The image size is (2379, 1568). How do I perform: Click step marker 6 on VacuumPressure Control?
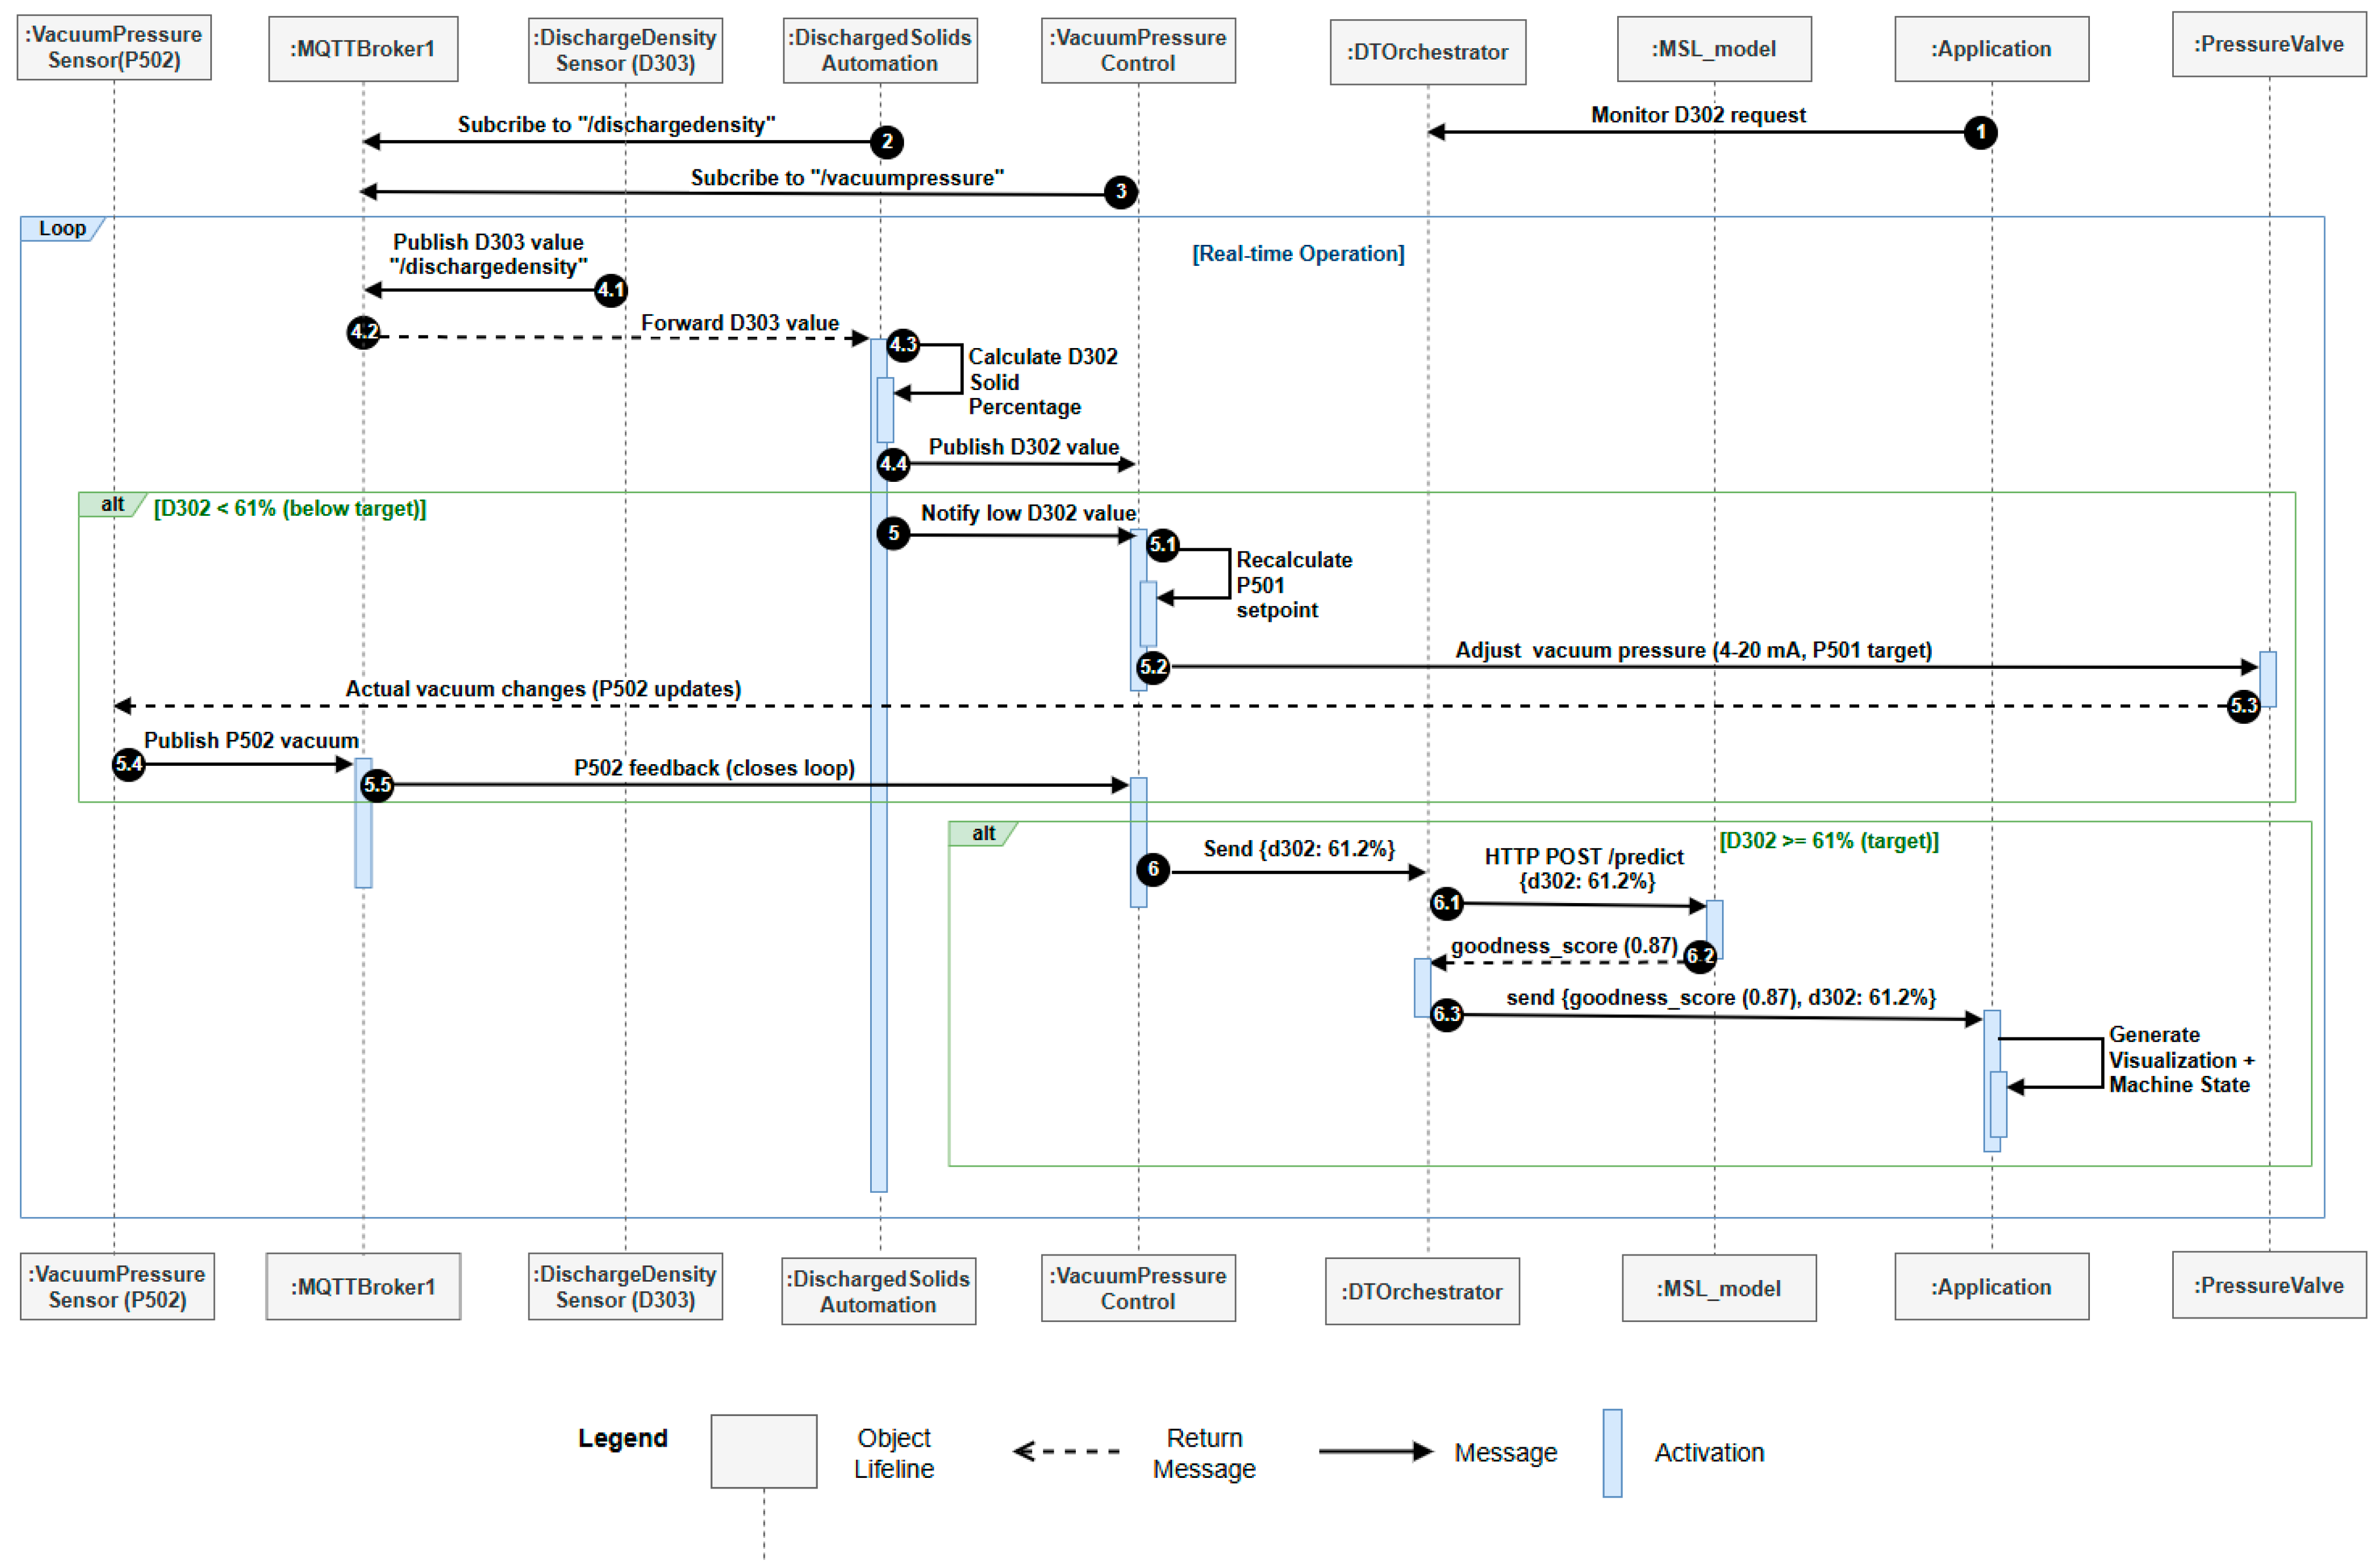pos(1153,869)
